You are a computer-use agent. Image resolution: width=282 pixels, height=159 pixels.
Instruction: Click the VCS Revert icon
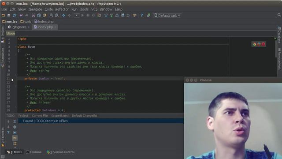click(128, 15)
